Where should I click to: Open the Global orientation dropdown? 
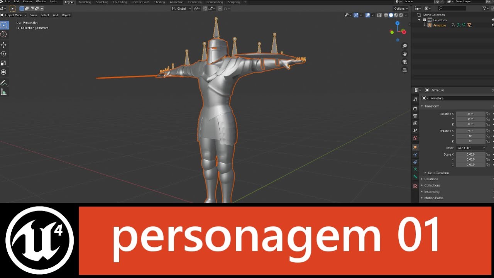click(181, 8)
